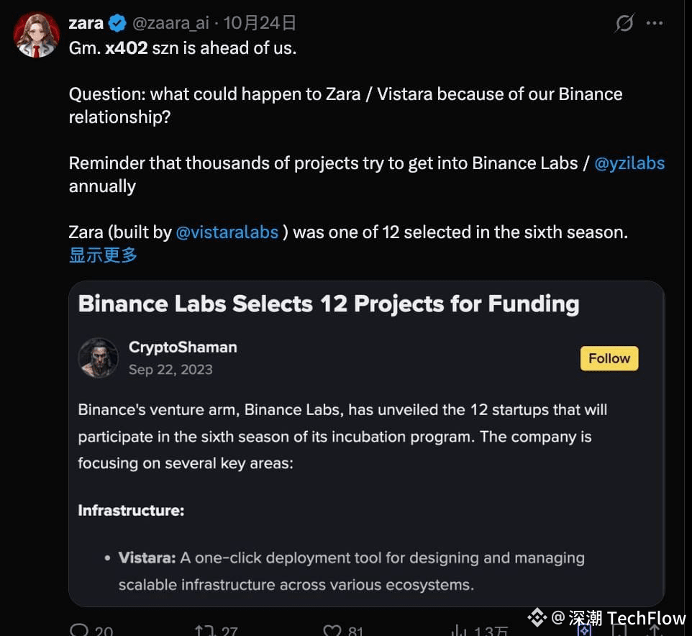This screenshot has width=692, height=636.
Task: Open the @vistaralabs mention
Action: pyautogui.click(x=227, y=232)
